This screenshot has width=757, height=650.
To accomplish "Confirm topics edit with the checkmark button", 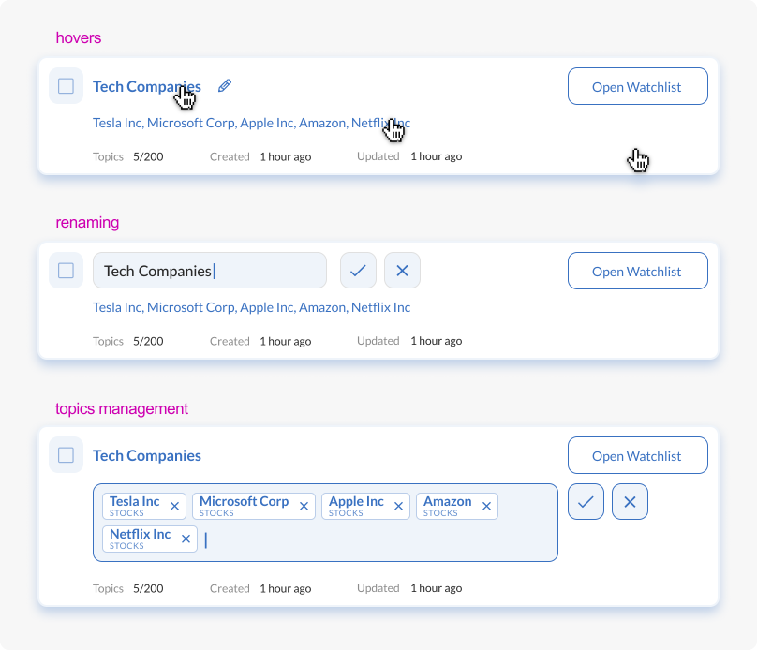I will 586,502.
